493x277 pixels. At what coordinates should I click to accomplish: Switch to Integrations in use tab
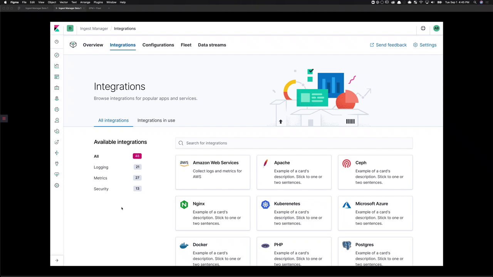click(156, 120)
